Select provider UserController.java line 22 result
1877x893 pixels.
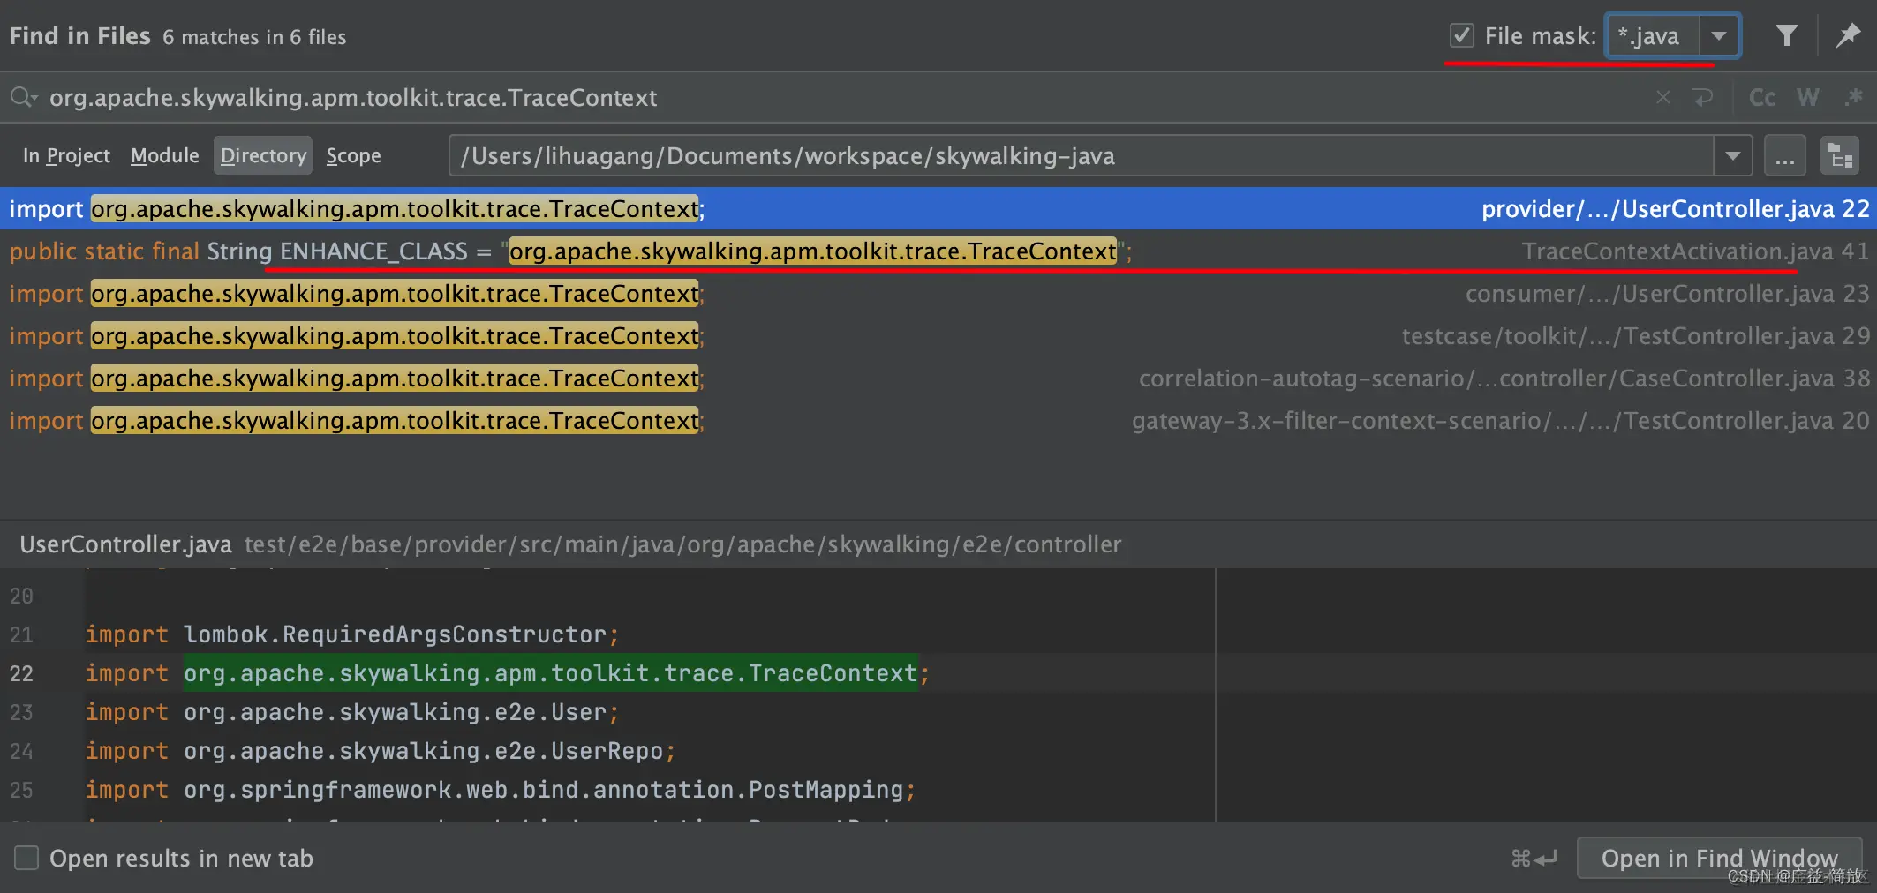click(x=938, y=208)
